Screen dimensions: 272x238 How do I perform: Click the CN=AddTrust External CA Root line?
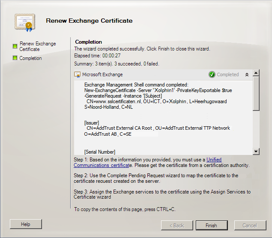[158, 128]
